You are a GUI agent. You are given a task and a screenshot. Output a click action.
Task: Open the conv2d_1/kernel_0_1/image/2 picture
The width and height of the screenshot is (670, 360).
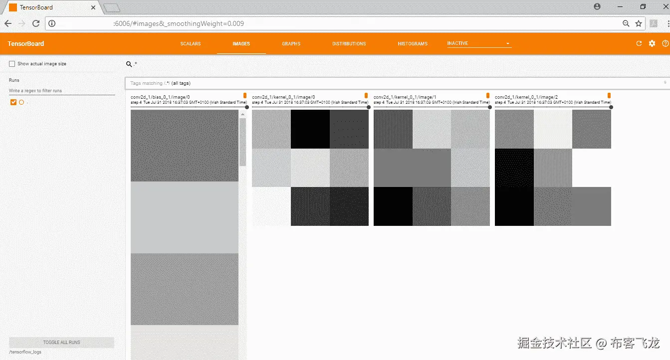pos(553,168)
